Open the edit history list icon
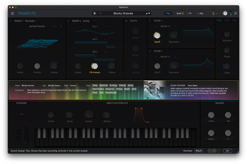 click(x=214, y=151)
